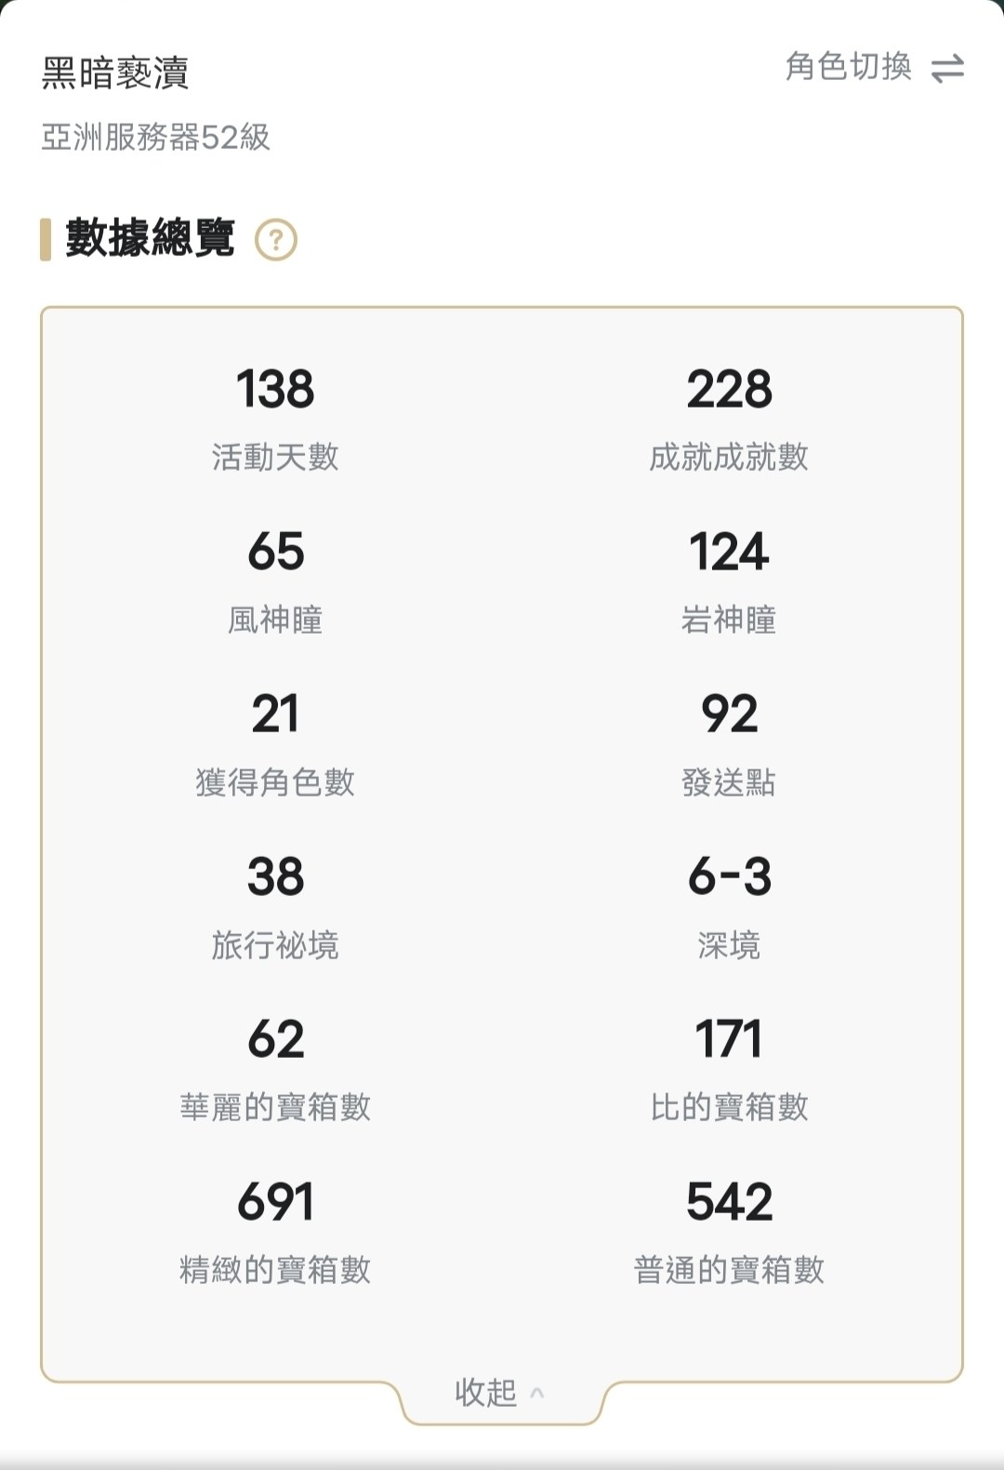Tap the 風神瞳 65 entry
The image size is (1004, 1470).
275,580
